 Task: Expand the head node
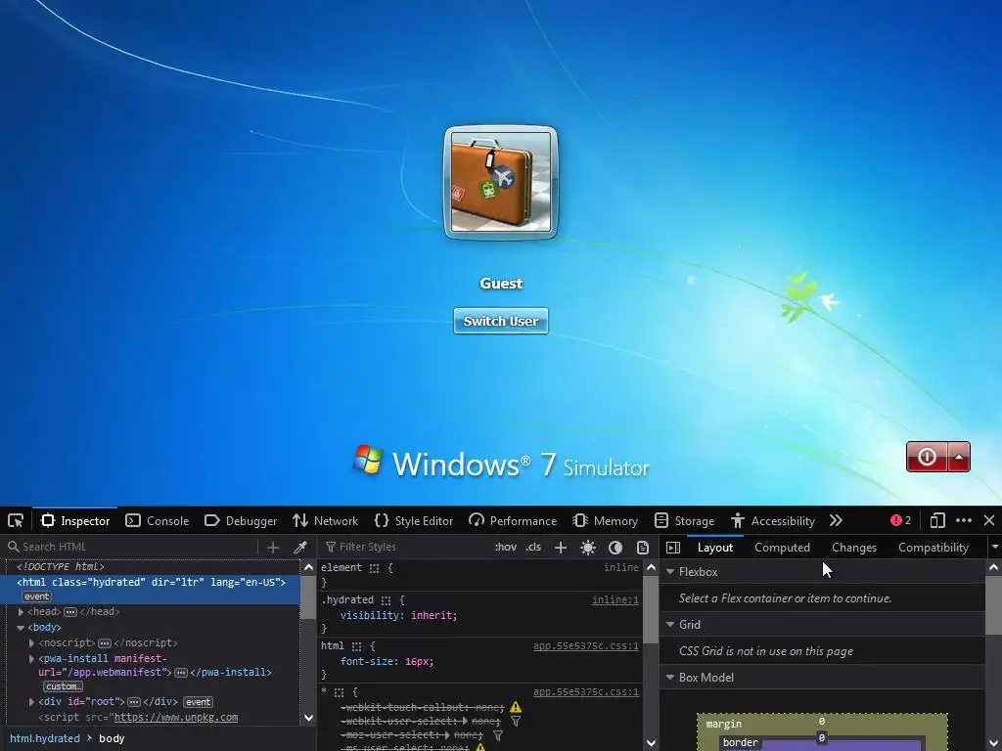[x=21, y=612]
